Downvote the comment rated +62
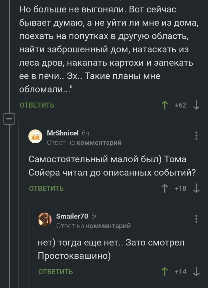Viewport: 208px width, 288px height. [x=196, y=105]
